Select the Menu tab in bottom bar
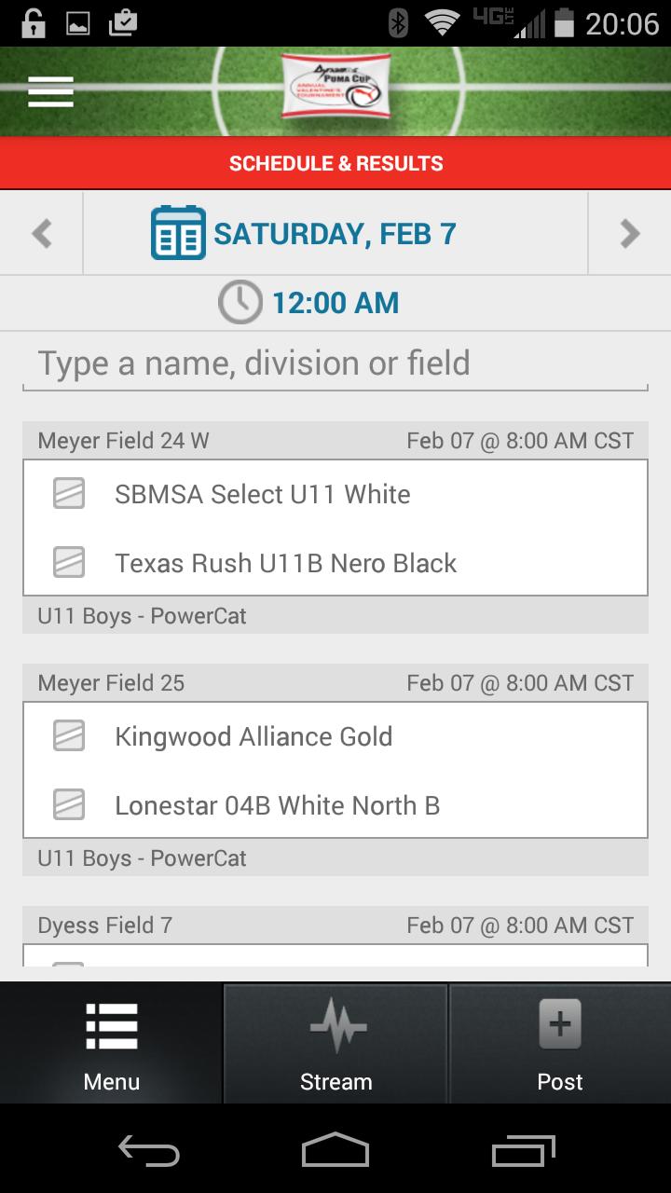Image resolution: width=671 pixels, height=1193 pixels. (112, 1044)
